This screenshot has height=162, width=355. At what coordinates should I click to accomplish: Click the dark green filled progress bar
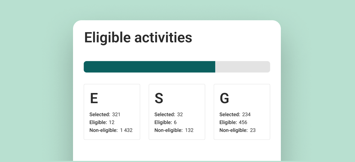(x=149, y=67)
